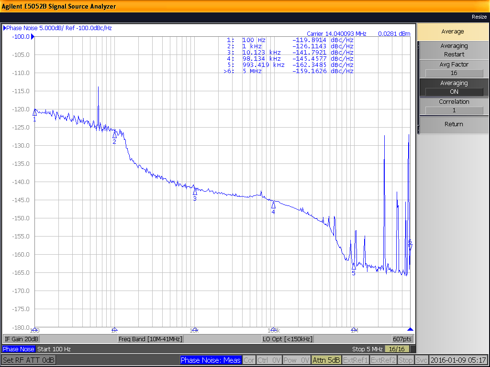Select the Correlation 1 softkey
The width and height of the screenshot is (490, 367).
pyautogui.click(x=454, y=106)
